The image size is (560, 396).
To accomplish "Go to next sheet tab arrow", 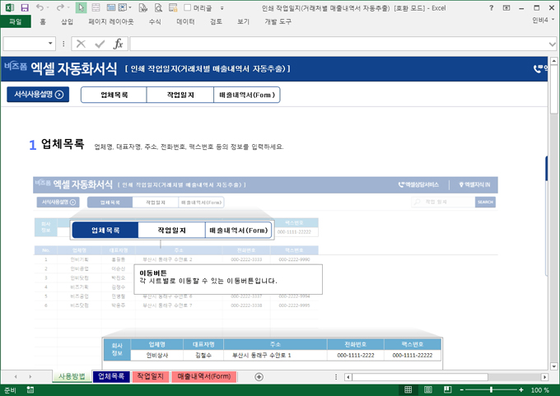I will tap(30, 377).
